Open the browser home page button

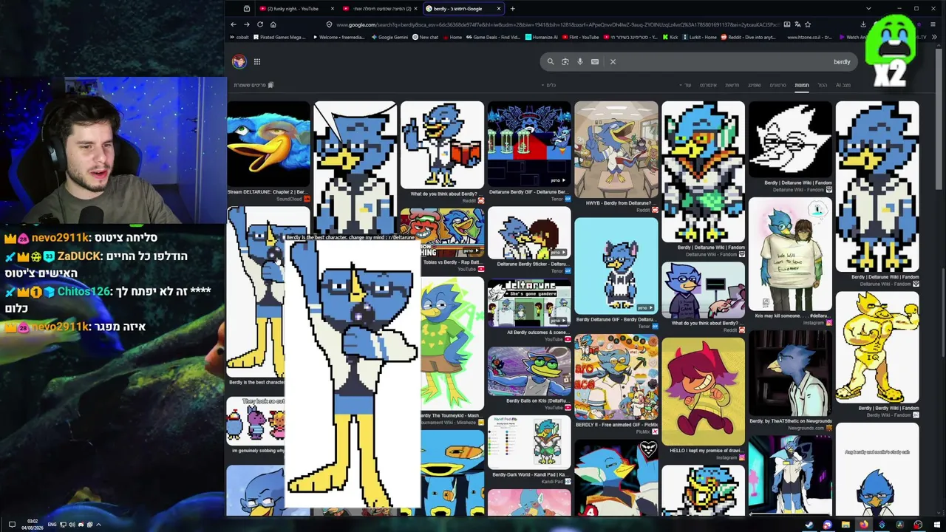273,24
